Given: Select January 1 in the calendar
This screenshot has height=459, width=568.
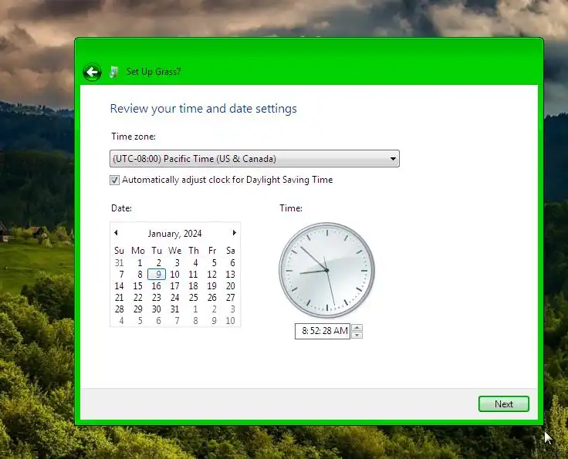Looking at the screenshot, I should coord(140,263).
